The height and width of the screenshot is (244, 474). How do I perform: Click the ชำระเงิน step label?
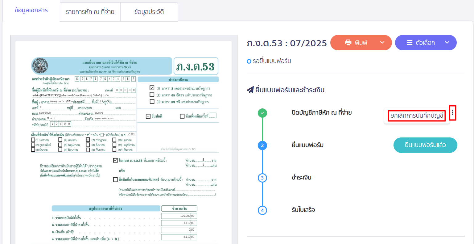[302, 178]
